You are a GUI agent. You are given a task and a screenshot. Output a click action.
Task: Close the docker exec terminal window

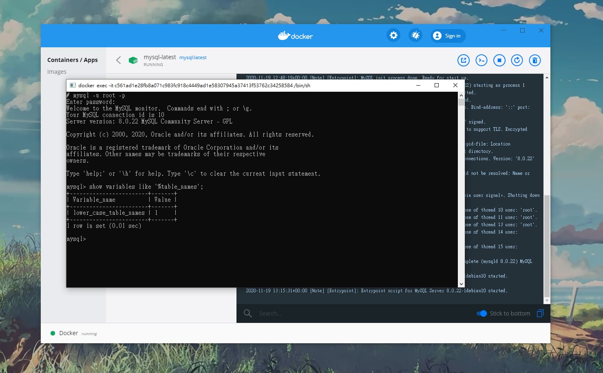455,85
